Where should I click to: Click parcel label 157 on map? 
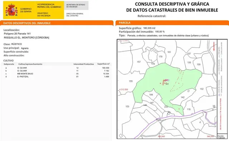(x=139, y=62)
